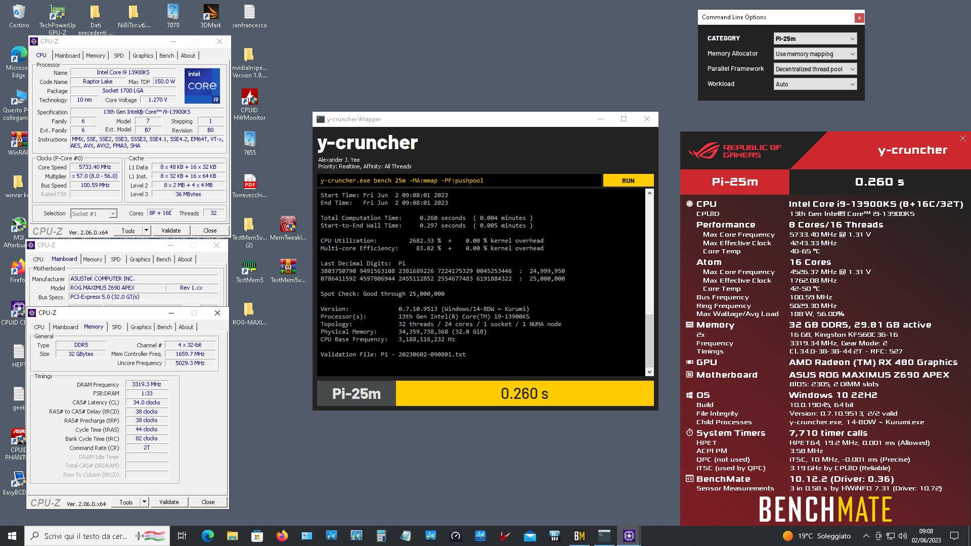
Task: Select CPU tab in bottom CPU-Z window
Action: [x=39, y=327]
